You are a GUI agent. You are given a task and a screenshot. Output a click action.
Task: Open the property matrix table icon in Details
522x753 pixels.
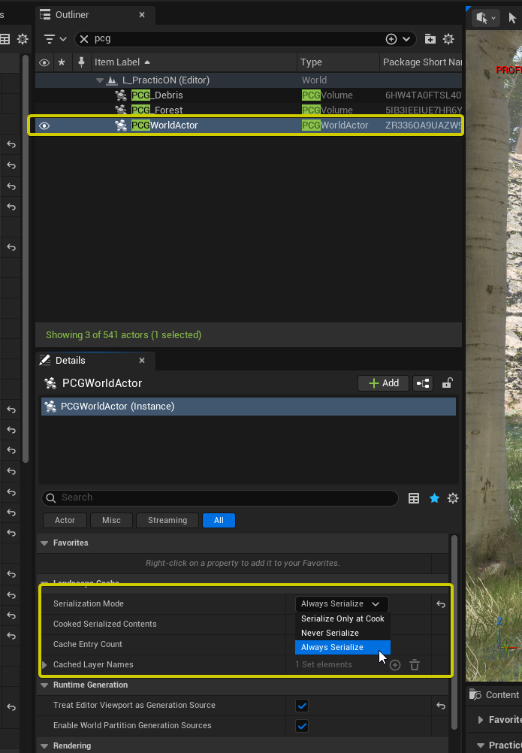click(414, 498)
